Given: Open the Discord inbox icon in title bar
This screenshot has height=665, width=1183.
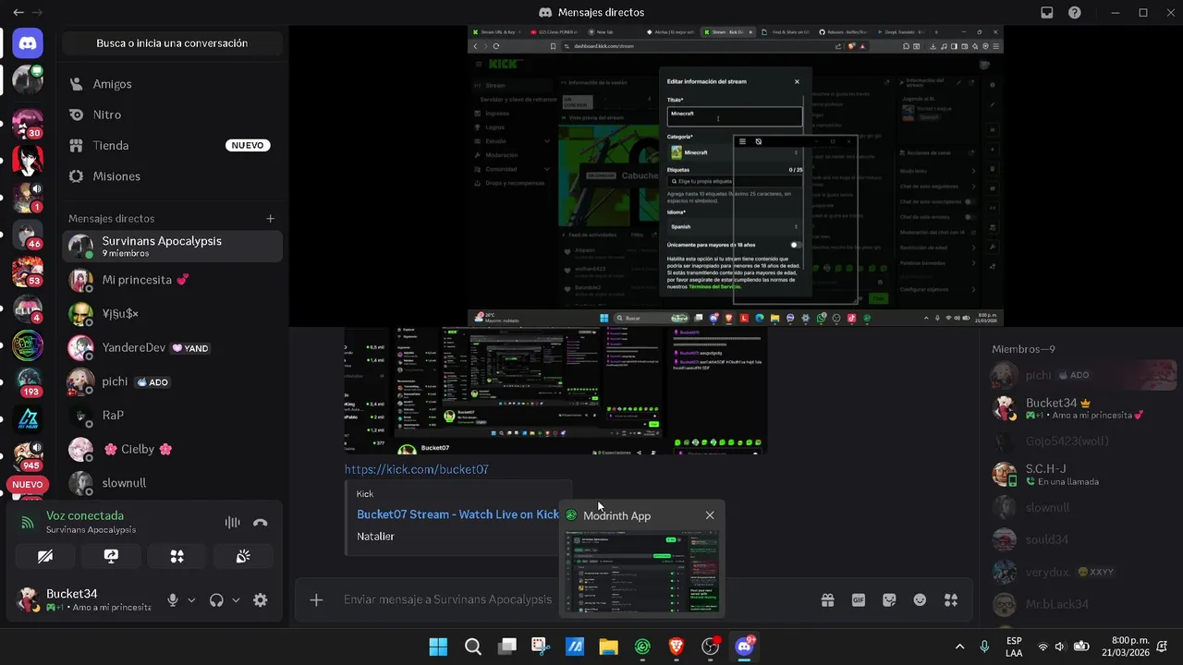Looking at the screenshot, I should point(1047,13).
